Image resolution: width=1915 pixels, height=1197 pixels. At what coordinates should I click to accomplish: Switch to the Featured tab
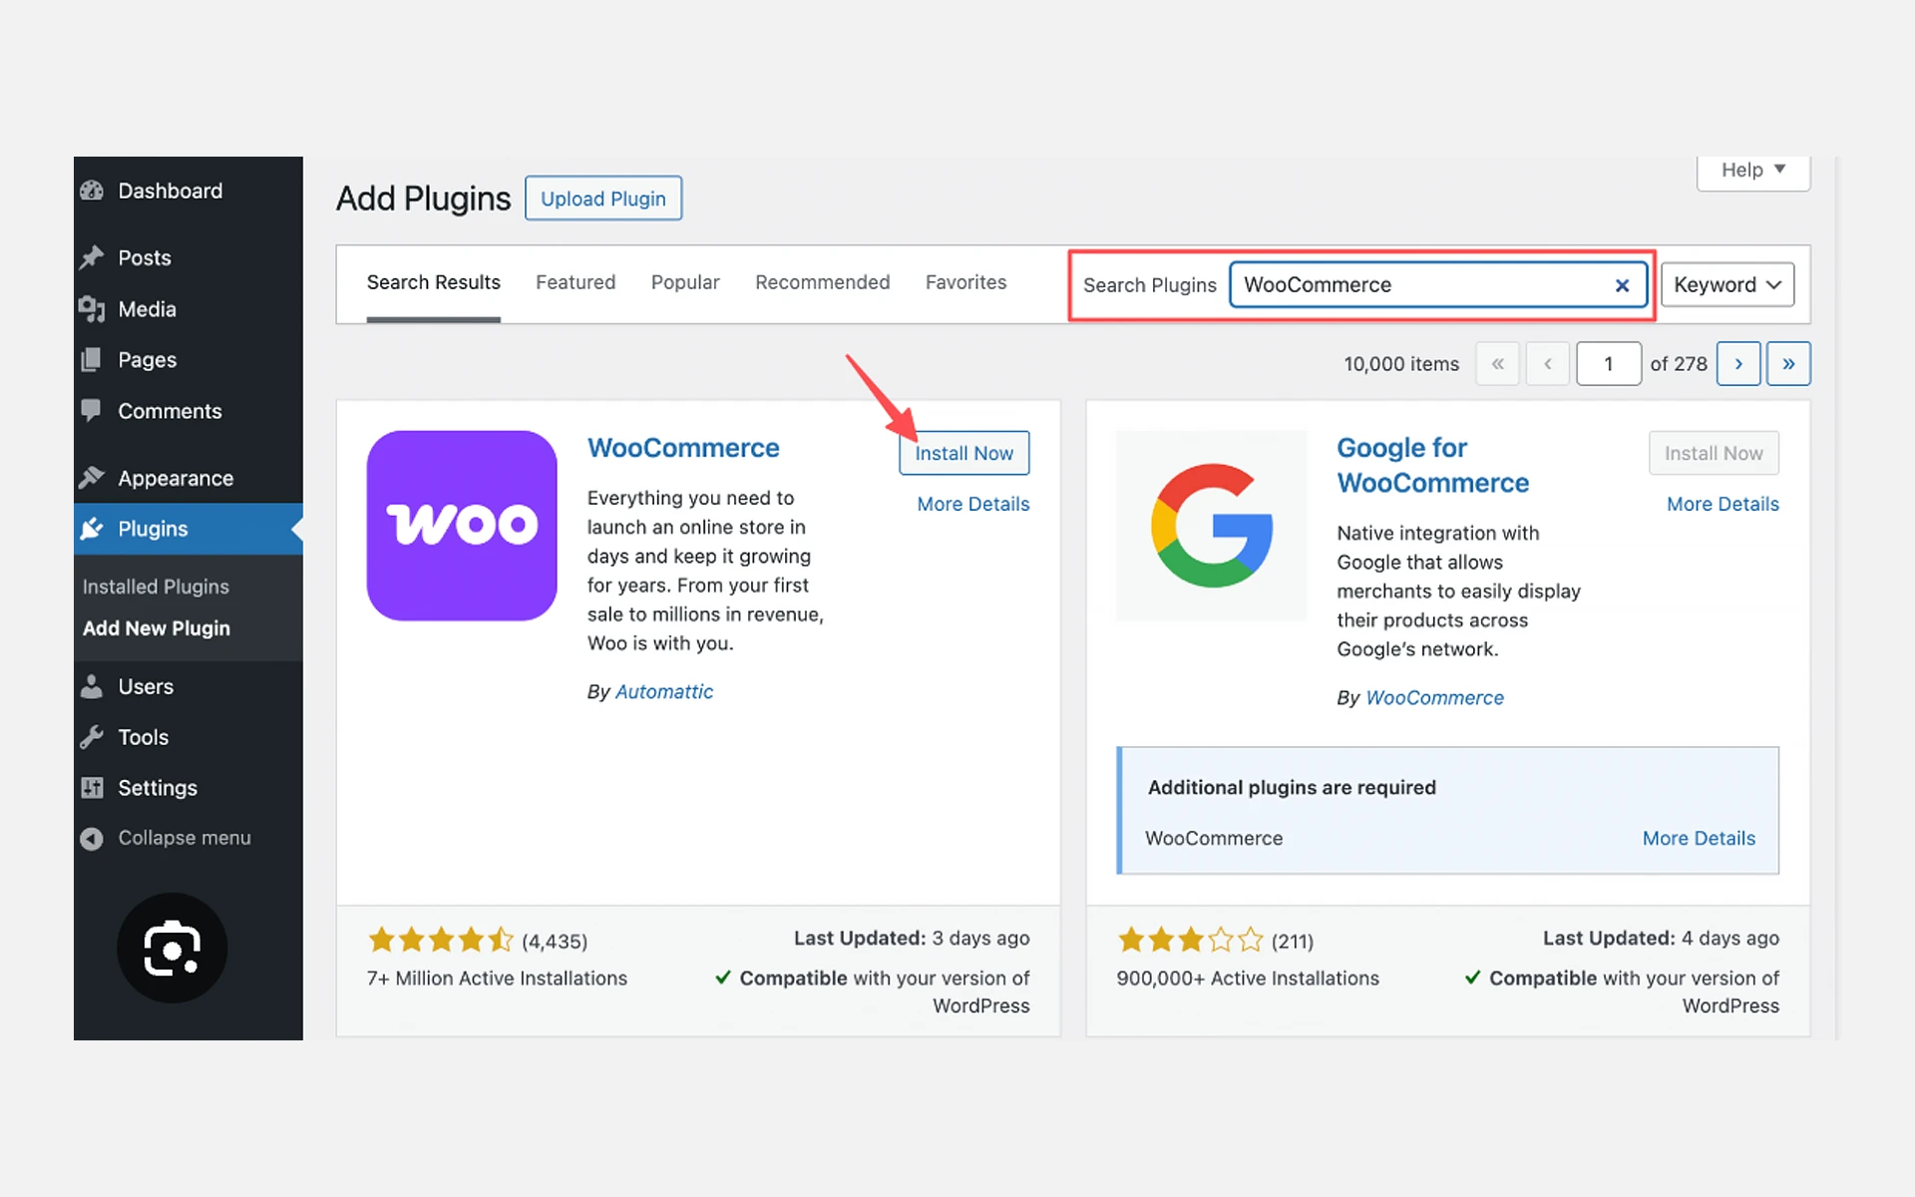pos(575,283)
